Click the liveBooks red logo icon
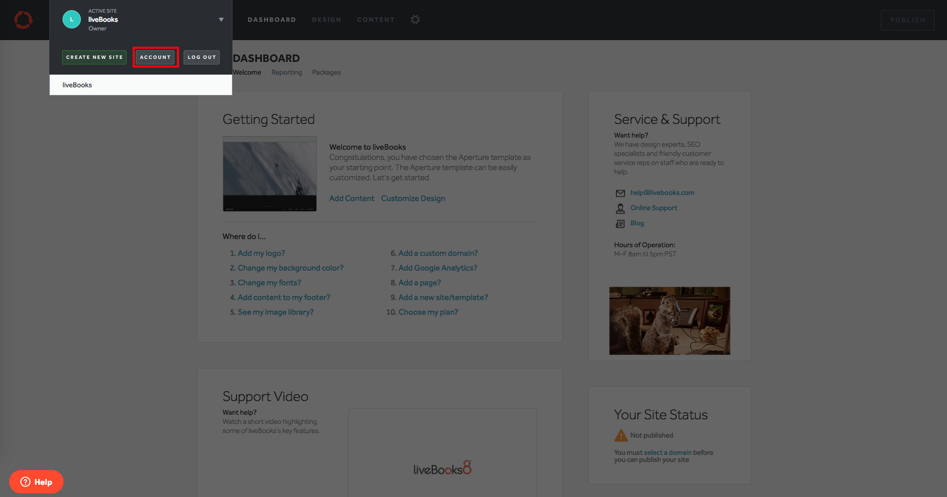947x497 pixels. click(x=23, y=20)
